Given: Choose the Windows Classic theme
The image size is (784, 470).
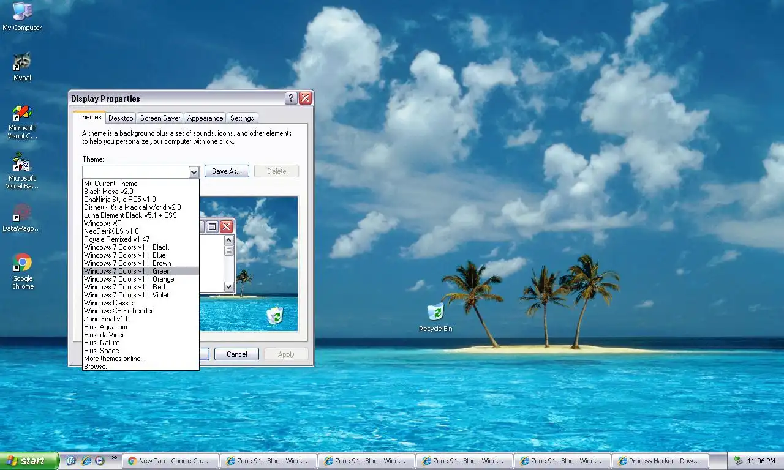Looking at the screenshot, I should coord(141,303).
